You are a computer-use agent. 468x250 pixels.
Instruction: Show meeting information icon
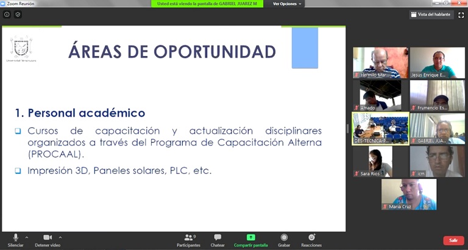[7, 15]
